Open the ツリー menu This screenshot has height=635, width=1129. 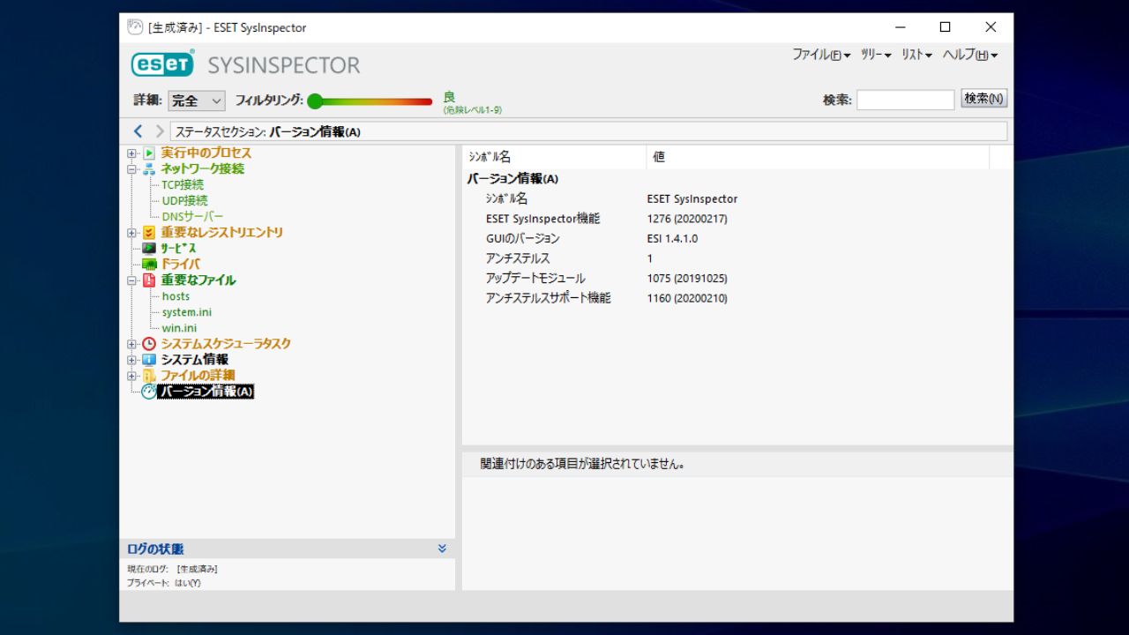coord(876,55)
